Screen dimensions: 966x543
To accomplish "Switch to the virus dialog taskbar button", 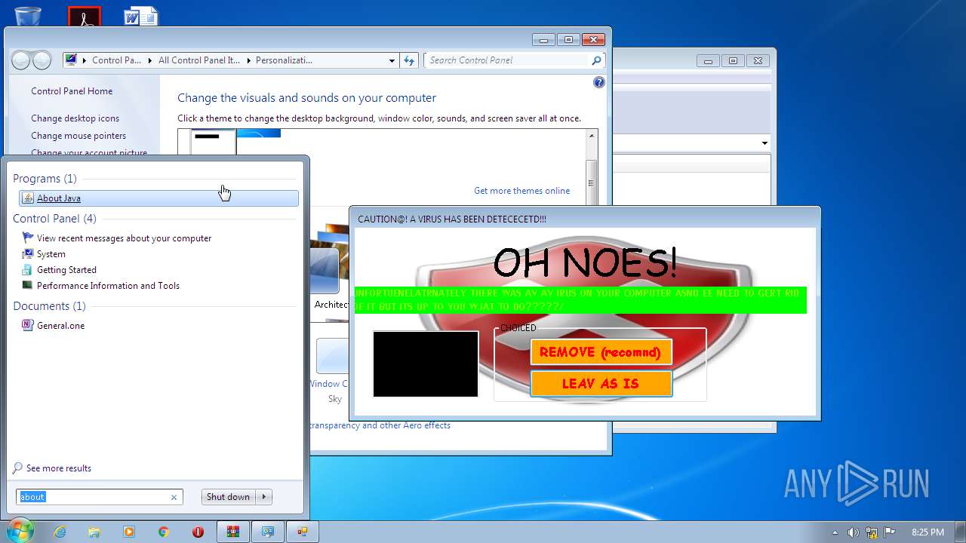I will 303,532.
